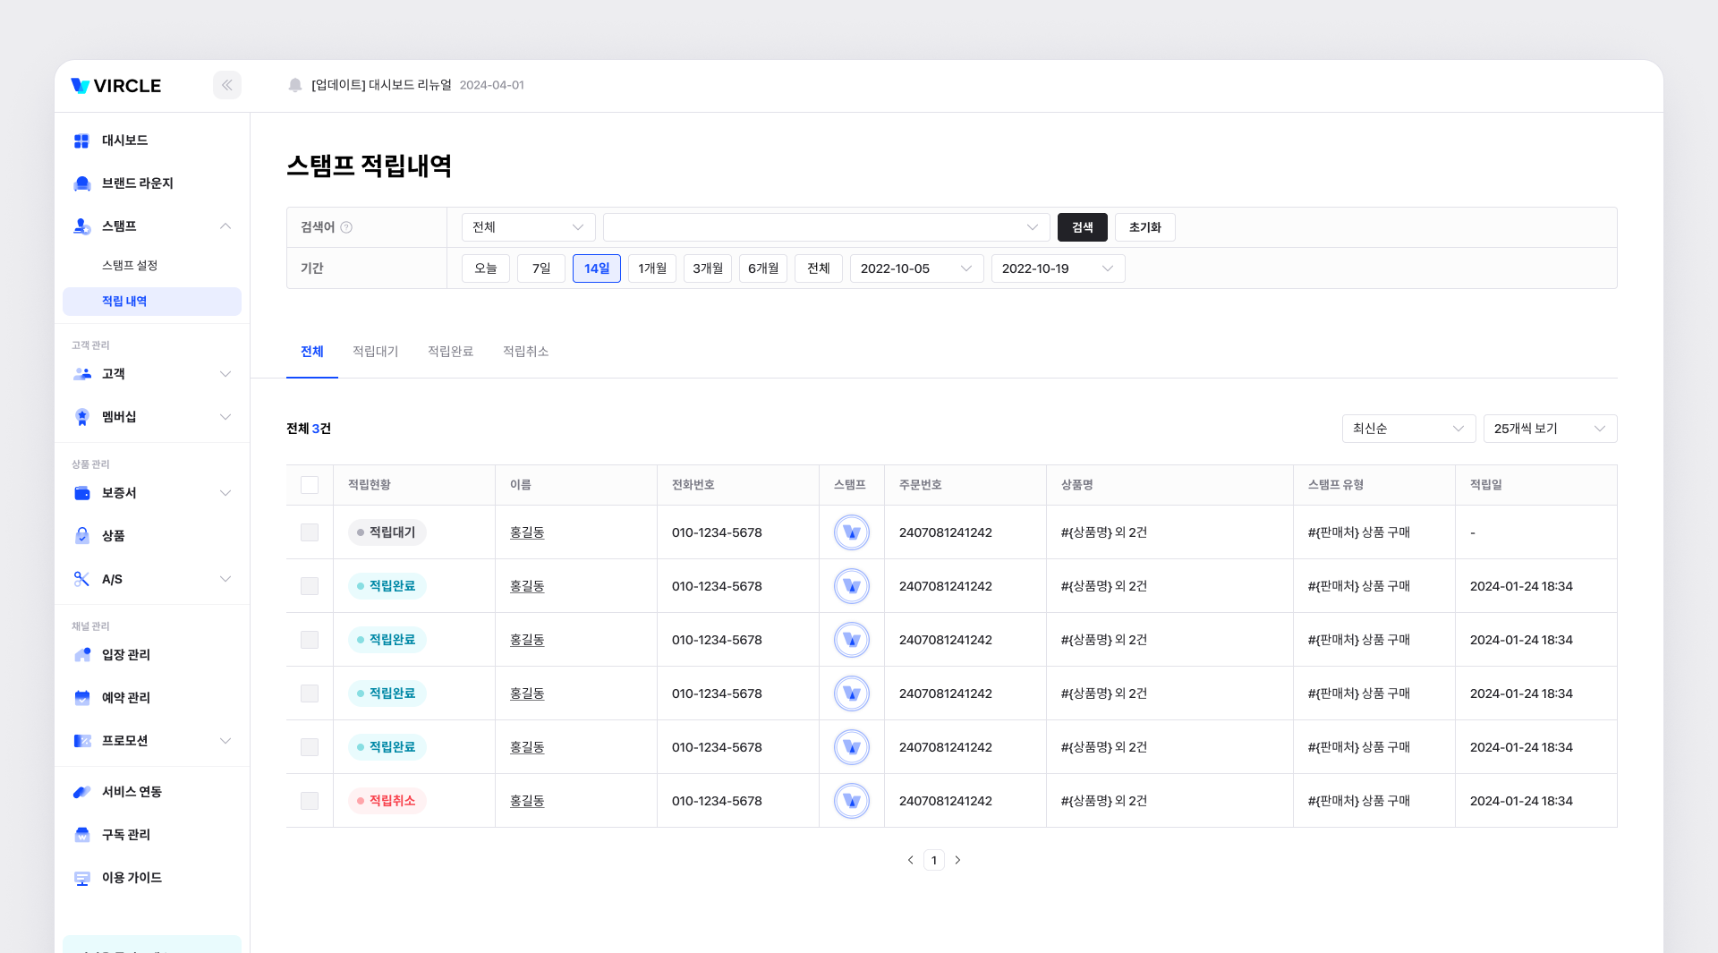Viewport: 1718px width, 953px height.
Task: Go to previous page arrow
Action: click(x=911, y=860)
